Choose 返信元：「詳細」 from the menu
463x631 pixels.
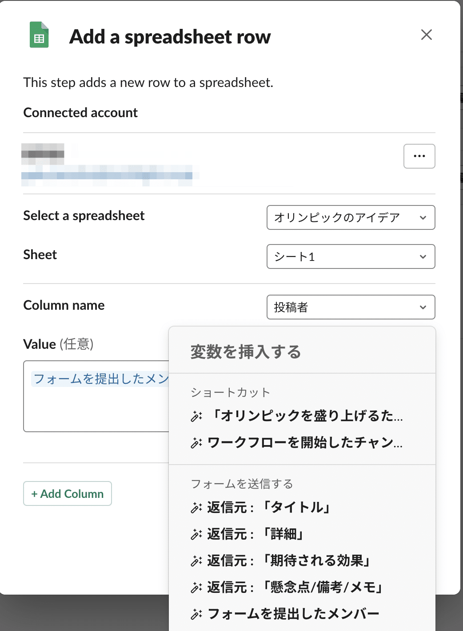(278, 534)
